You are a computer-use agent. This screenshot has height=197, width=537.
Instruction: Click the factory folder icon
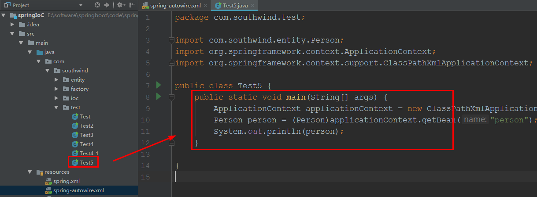[x=66, y=89]
